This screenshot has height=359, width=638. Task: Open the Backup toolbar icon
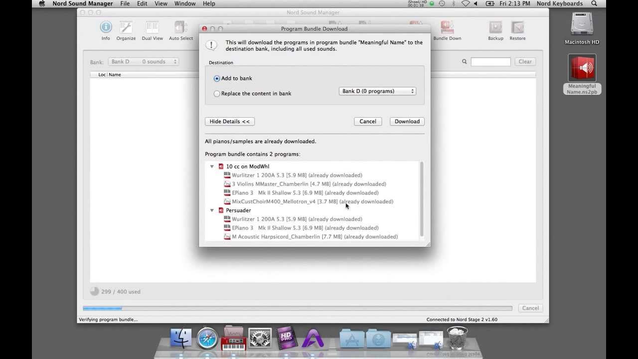tap(495, 30)
